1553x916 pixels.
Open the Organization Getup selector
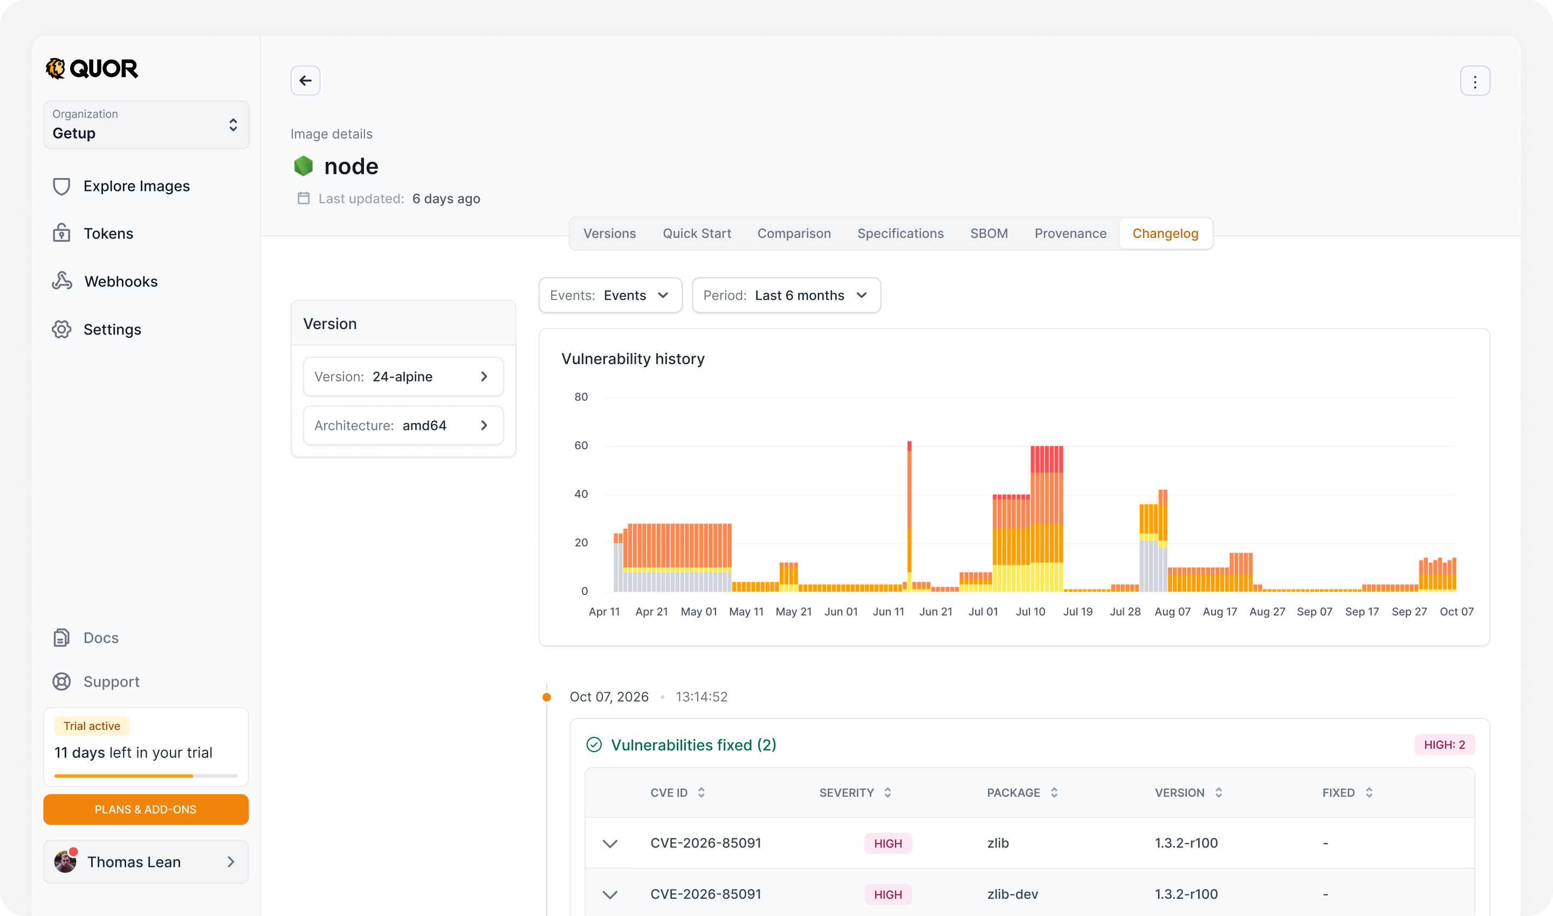(x=146, y=125)
